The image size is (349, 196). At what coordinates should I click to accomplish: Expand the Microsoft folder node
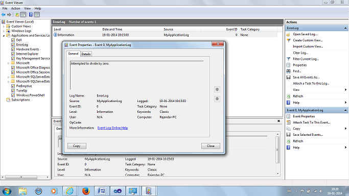[9, 63]
